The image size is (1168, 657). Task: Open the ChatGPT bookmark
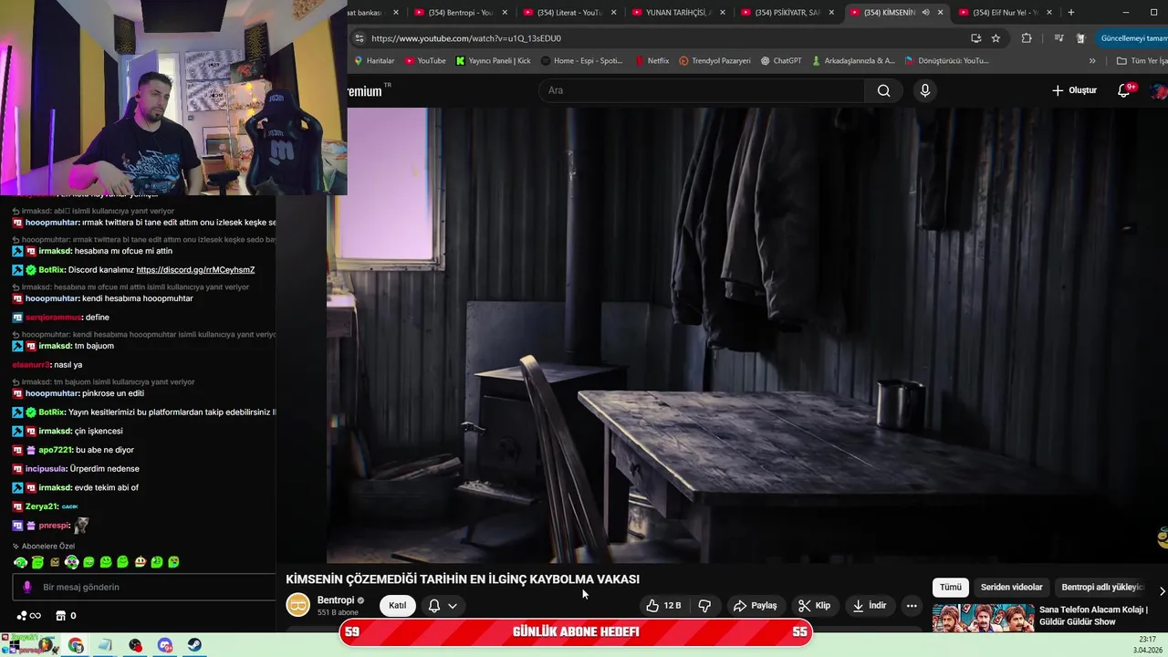[x=781, y=61]
